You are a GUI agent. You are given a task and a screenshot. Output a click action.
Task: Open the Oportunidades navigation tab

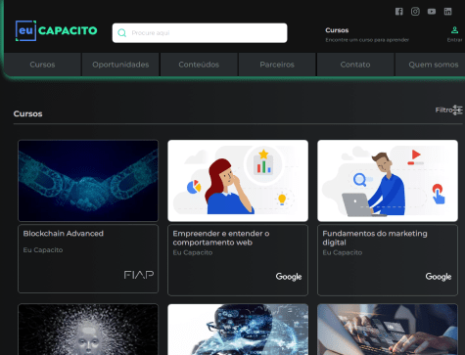(x=120, y=65)
